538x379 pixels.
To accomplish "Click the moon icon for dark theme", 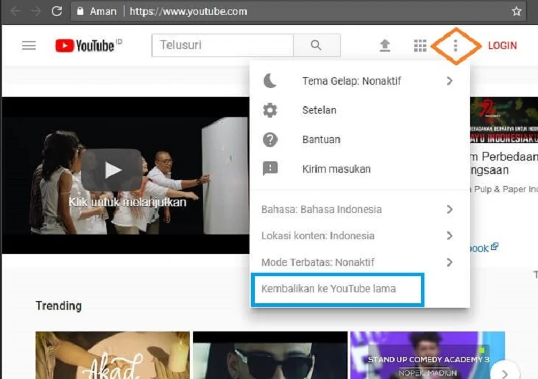I will point(270,81).
